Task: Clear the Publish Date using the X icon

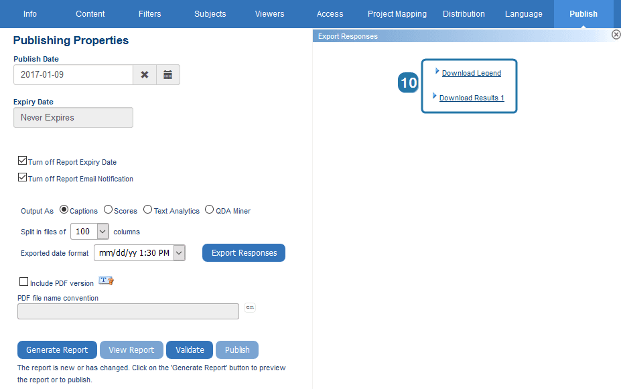Action: pyautogui.click(x=145, y=74)
